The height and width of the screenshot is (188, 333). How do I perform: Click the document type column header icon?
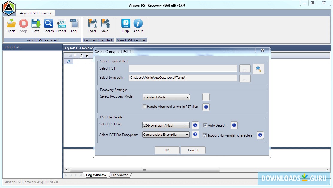(81, 56)
